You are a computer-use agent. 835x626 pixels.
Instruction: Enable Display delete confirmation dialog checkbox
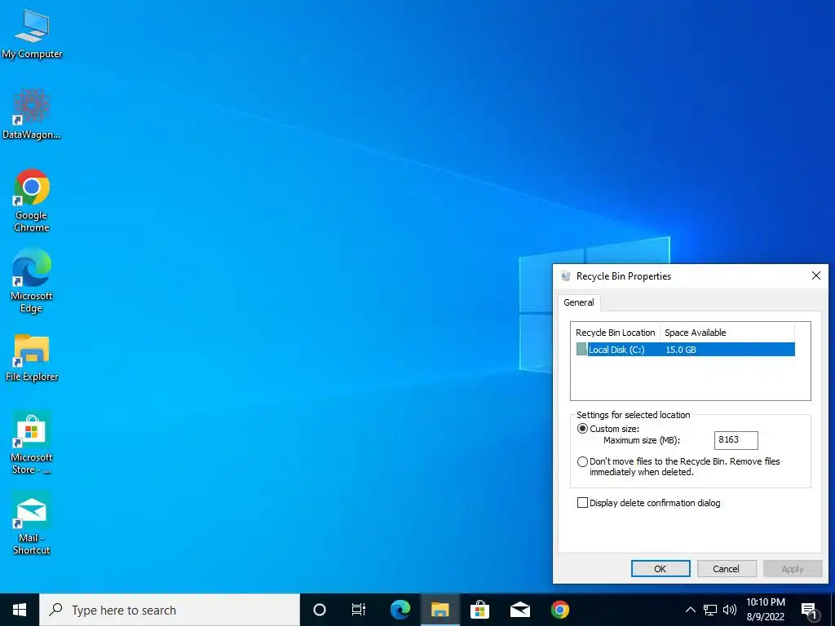pos(582,502)
